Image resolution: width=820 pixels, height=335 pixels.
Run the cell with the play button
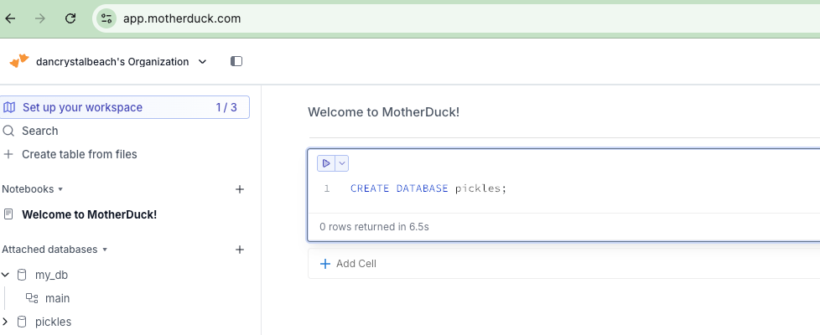(326, 163)
